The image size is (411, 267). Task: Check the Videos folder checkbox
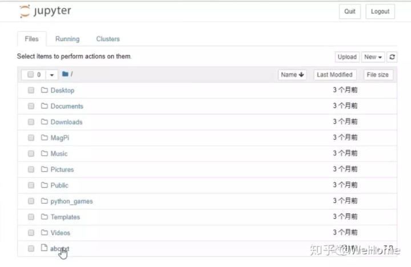tap(31, 233)
